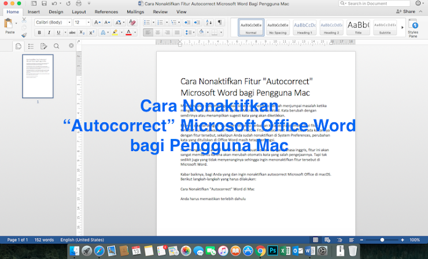Open the Change Case Aa dropdown
This screenshot has height=259, width=428.
(x=120, y=22)
